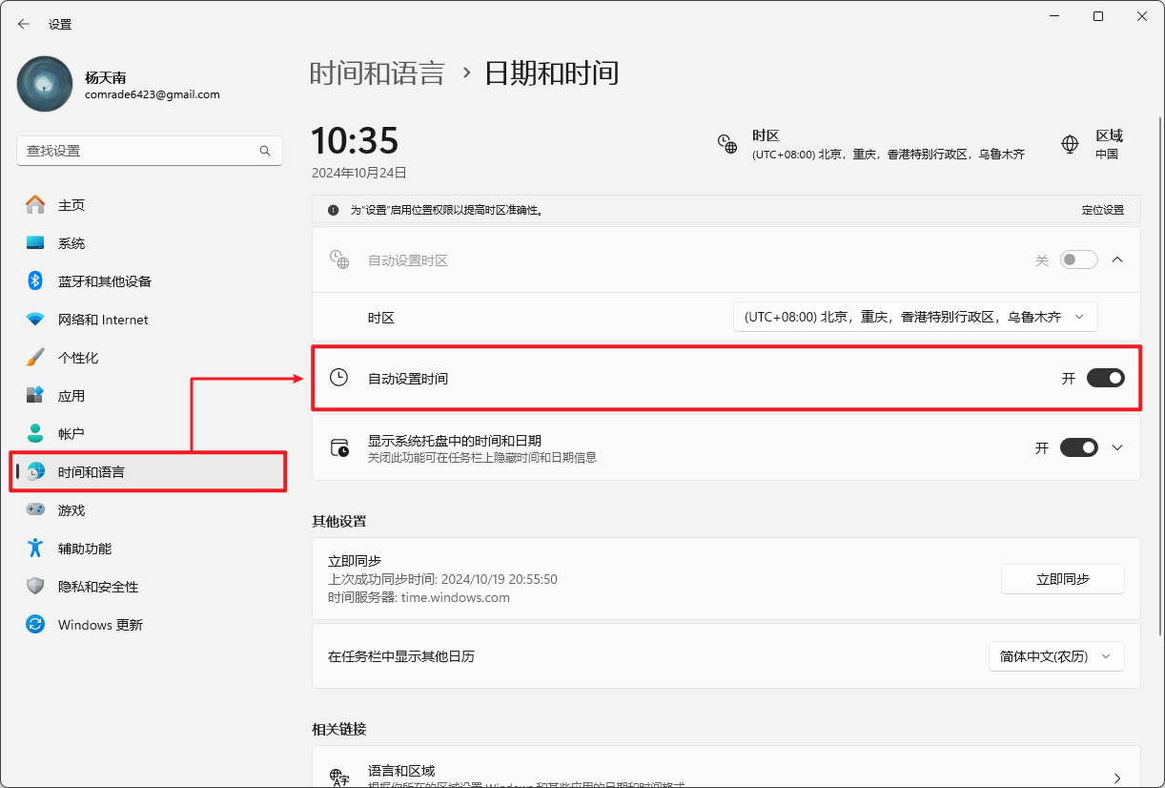Open the 系统 settings section

(148, 243)
